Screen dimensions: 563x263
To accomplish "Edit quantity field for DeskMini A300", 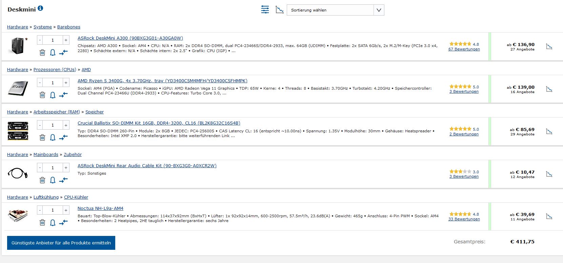I will [53, 40].
